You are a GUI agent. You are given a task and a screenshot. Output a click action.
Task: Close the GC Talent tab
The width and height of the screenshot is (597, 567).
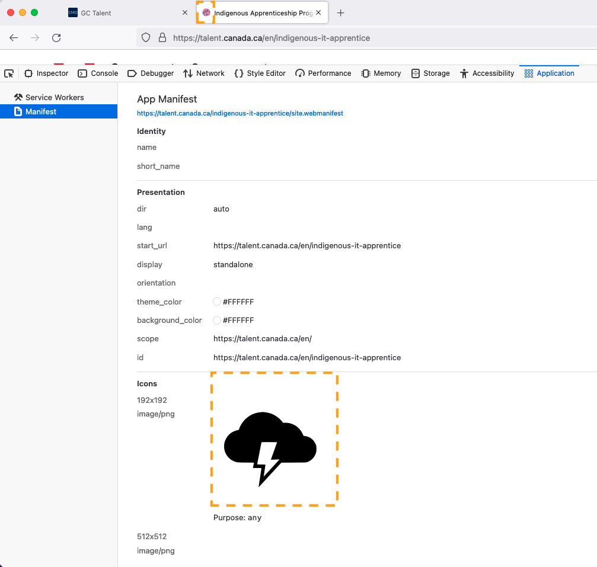pos(184,12)
